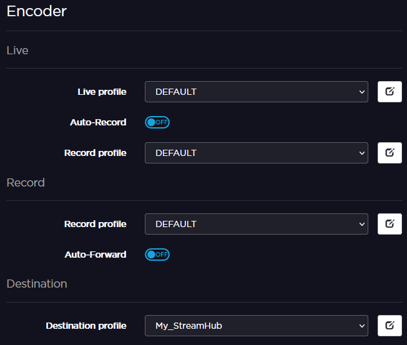Screen dimensions: 407x345
Task: Edit the Live profile via pencil icon
Action: 390,92
